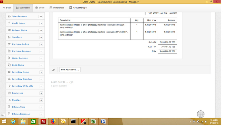229x127 pixels.
Task: Open the Preferences menu item
Action: click(x=57, y=8)
